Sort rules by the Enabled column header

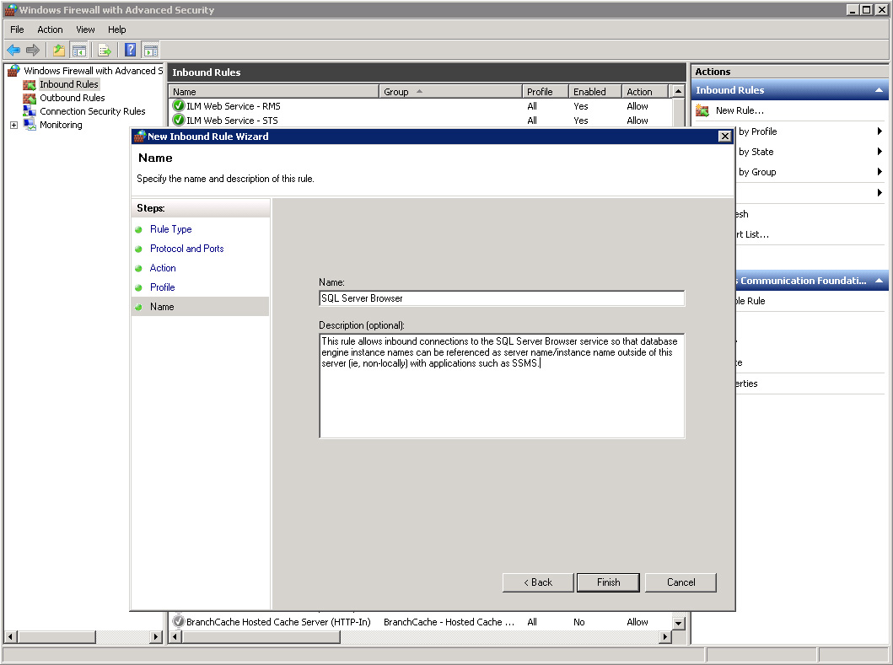(595, 92)
